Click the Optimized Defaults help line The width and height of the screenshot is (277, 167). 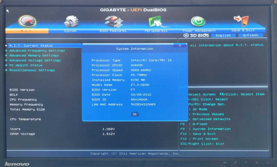tap(209, 119)
